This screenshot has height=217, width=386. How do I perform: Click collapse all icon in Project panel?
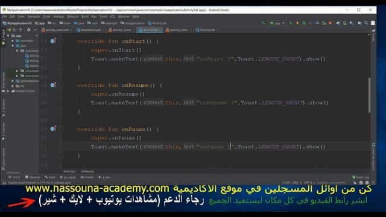coord(21,30)
